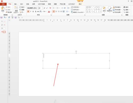Toggle italic text formatting

pos(31,11)
